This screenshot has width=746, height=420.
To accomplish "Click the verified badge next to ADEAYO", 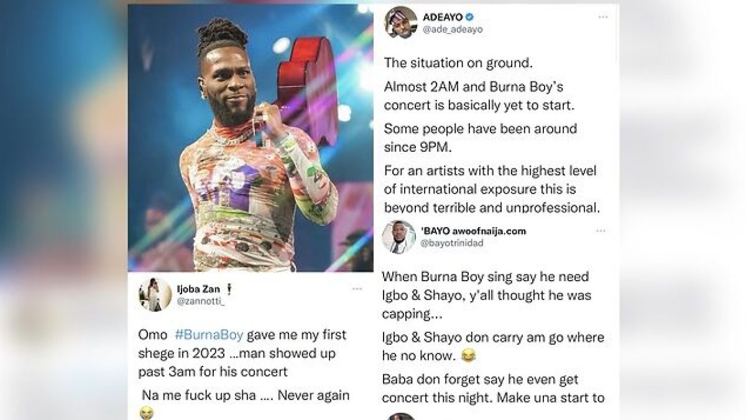I will pyautogui.click(x=468, y=17).
